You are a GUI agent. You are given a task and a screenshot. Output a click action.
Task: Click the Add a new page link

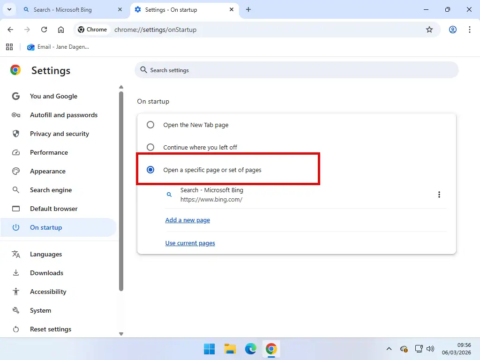click(x=187, y=220)
